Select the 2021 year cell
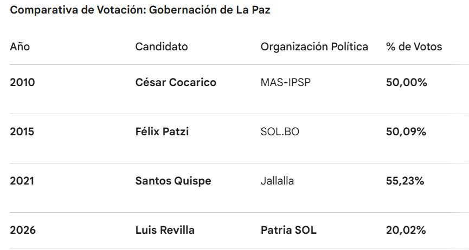 (x=22, y=181)
